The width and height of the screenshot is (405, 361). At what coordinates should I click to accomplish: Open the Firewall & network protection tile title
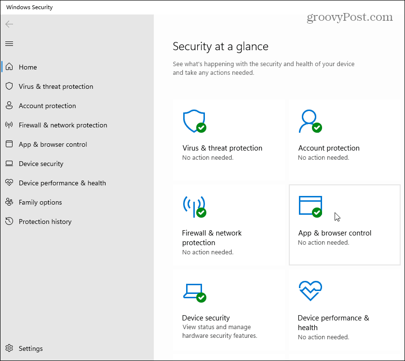click(212, 237)
